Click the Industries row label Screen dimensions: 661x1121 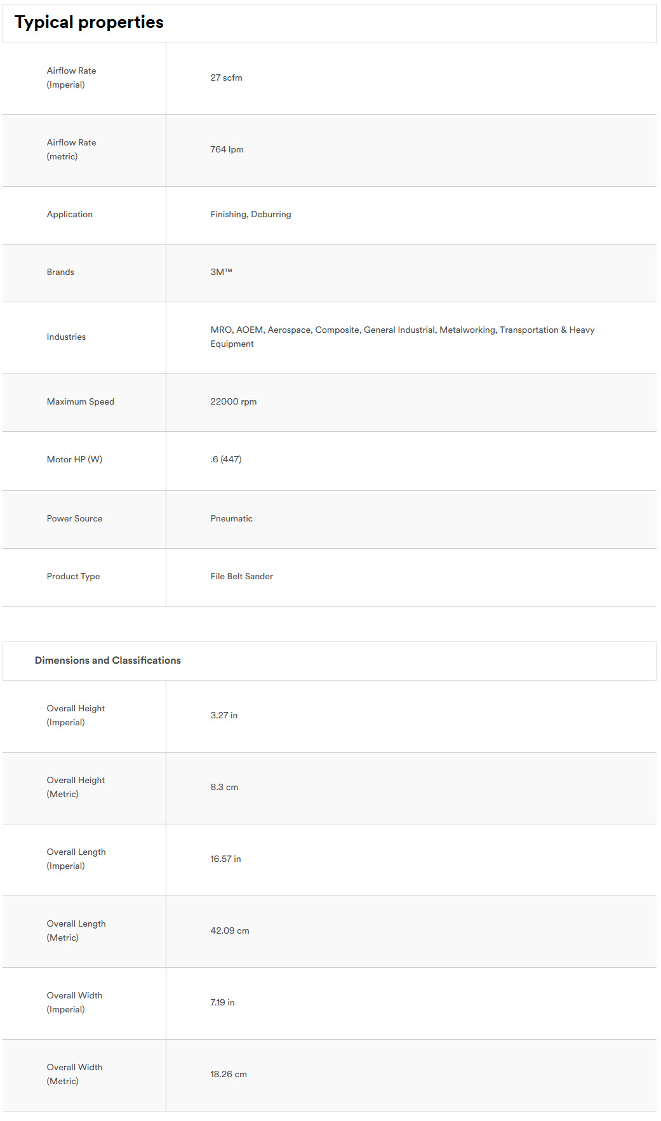click(x=66, y=337)
